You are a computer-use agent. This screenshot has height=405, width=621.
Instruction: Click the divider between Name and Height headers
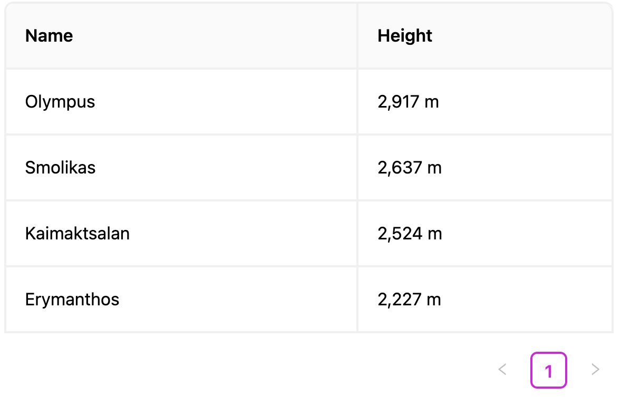(x=357, y=36)
